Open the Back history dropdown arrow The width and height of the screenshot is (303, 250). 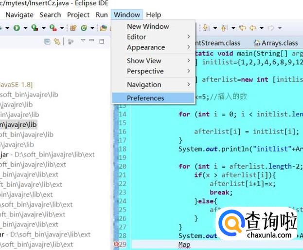262,28
